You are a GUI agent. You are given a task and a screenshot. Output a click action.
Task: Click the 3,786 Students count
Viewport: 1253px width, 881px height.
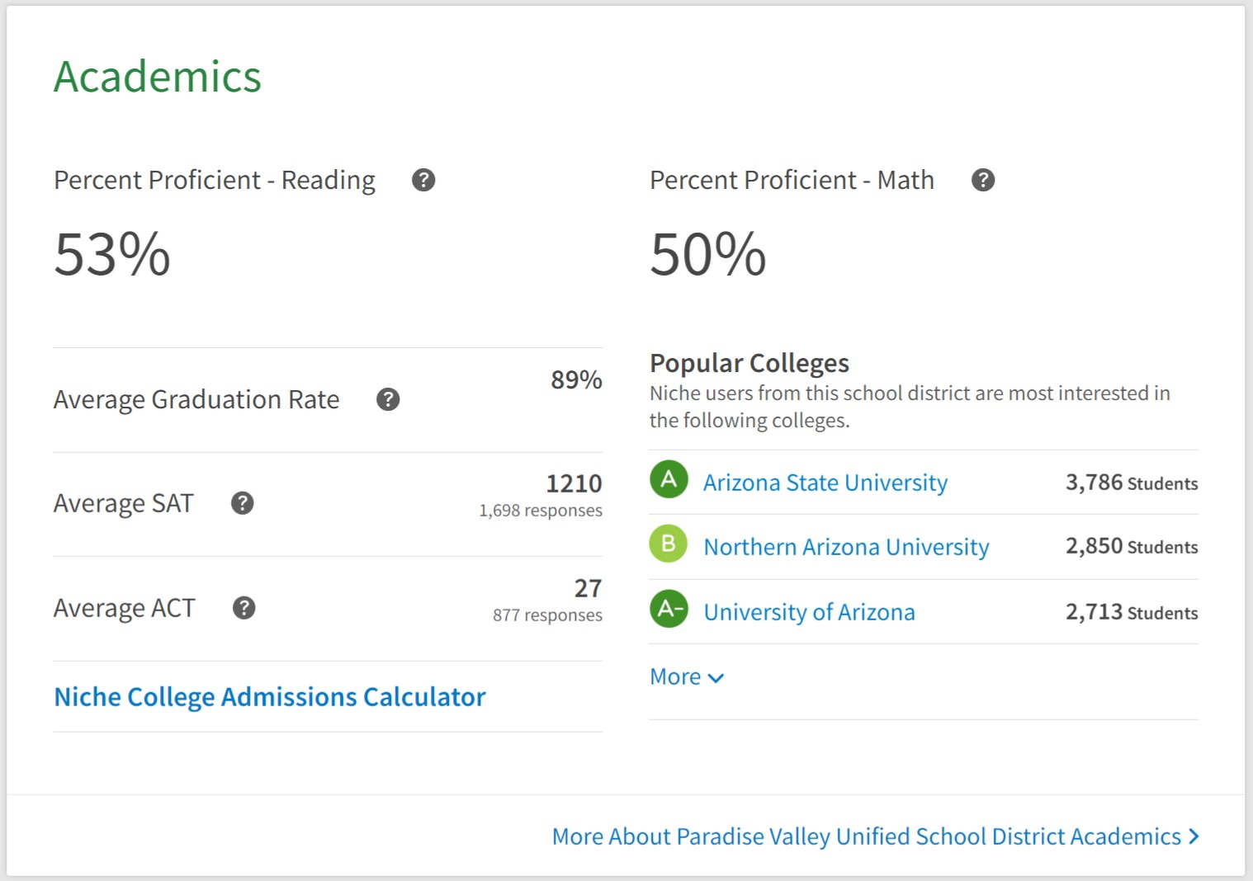(1131, 483)
